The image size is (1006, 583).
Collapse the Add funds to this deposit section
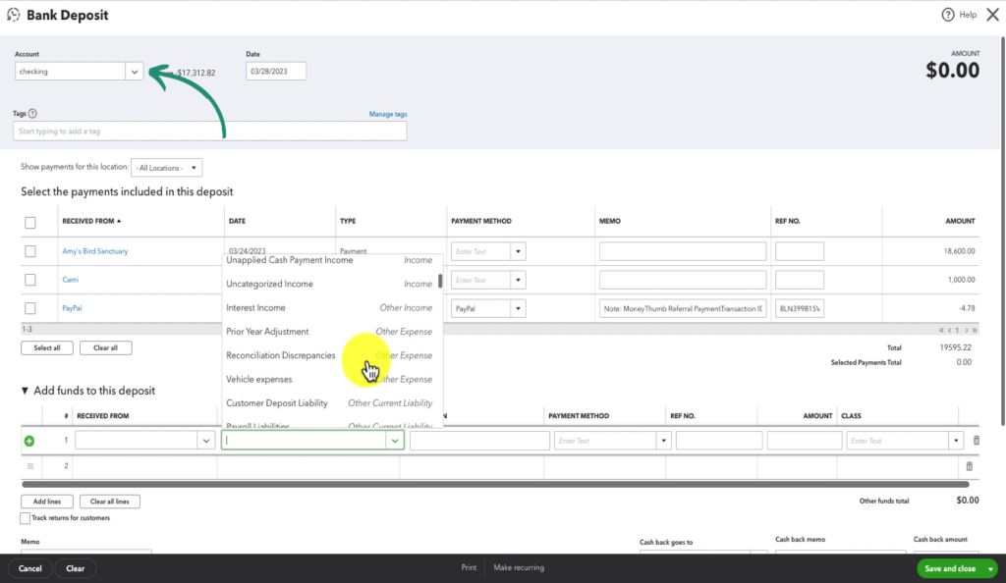[25, 389]
